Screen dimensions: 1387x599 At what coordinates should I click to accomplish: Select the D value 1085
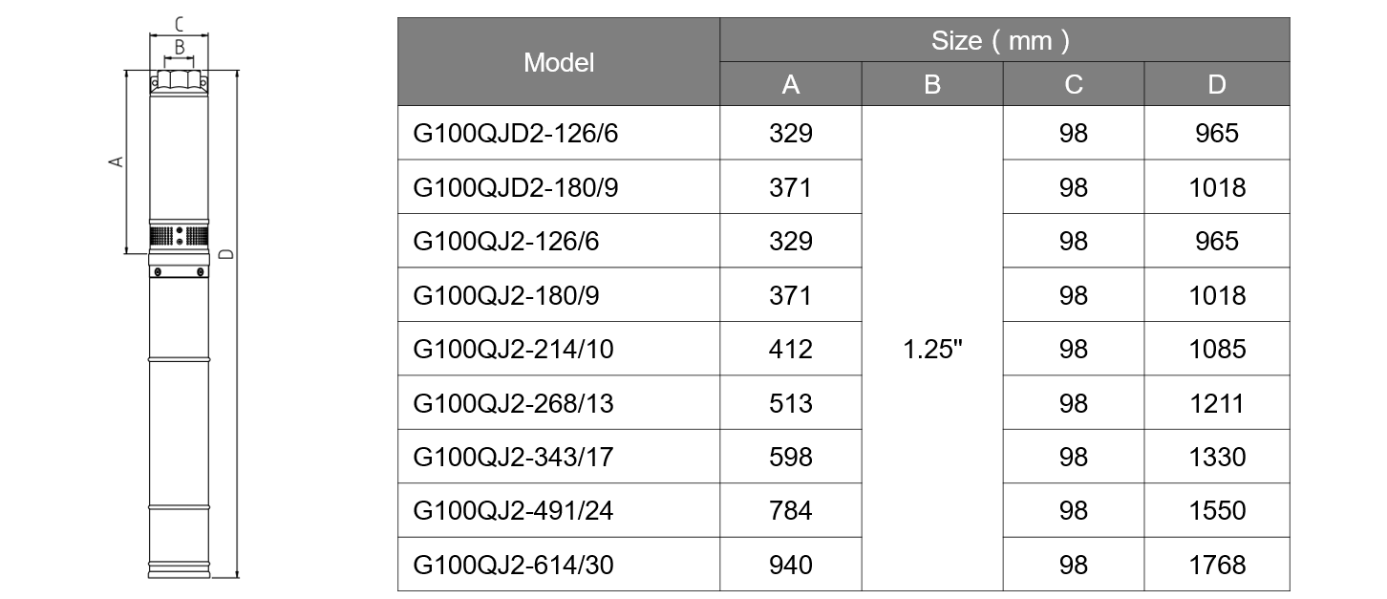click(1217, 349)
